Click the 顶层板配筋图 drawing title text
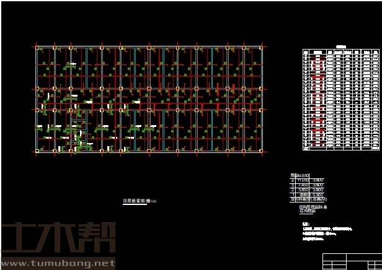Viewport: 382px width, 270px height. pos(135,201)
